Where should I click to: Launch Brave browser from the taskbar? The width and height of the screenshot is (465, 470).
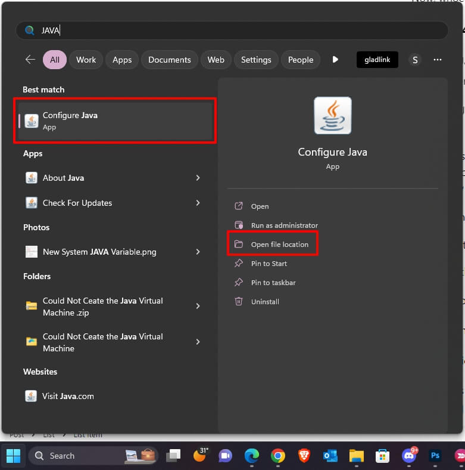pyautogui.click(x=304, y=456)
